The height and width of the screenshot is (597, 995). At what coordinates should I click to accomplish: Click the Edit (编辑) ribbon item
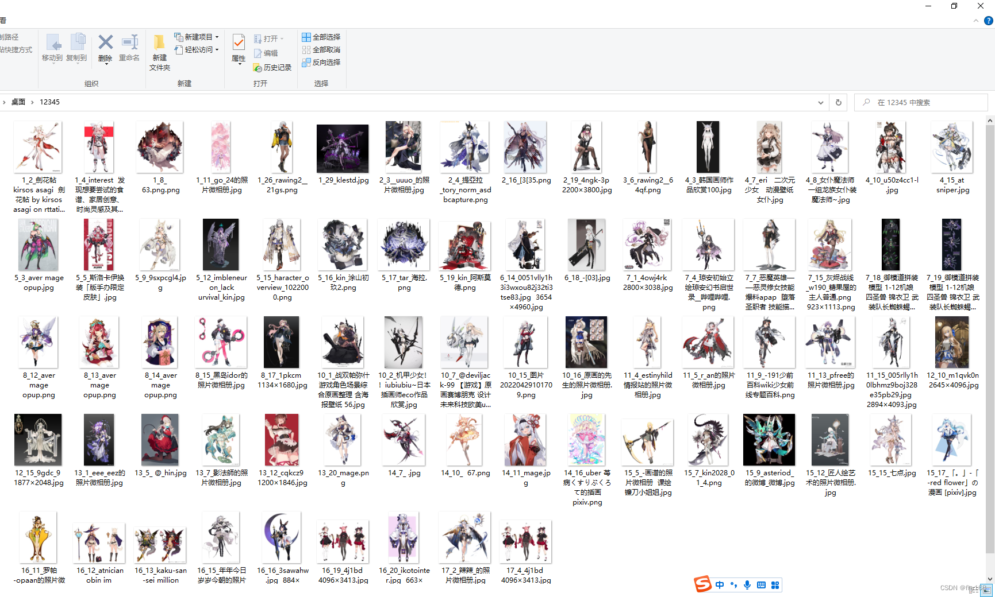pyautogui.click(x=266, y=53)
